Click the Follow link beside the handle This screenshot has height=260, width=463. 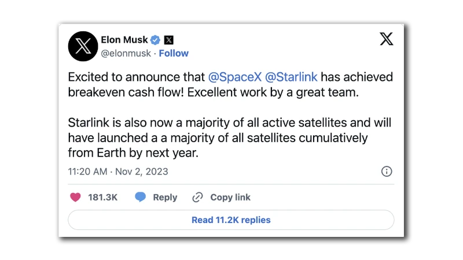[x=174, y=53]
